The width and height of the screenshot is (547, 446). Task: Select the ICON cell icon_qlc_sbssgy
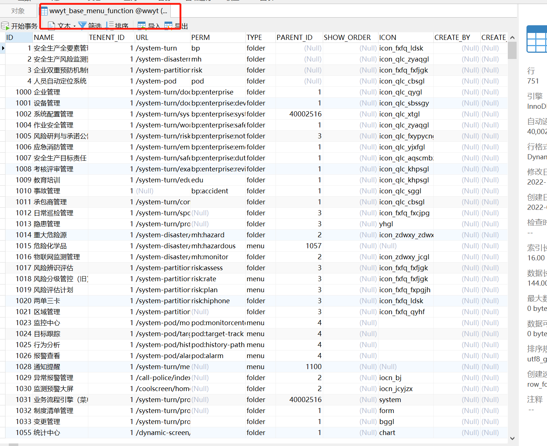tap(406, 103)
